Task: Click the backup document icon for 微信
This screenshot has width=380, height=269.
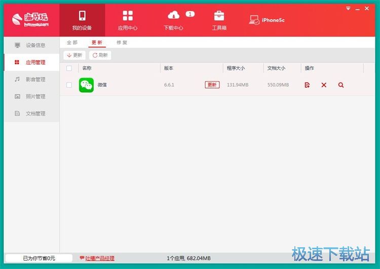Action: pos(307,85)
